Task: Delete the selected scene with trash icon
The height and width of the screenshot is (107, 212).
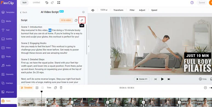Action: [x=61, y=88]
